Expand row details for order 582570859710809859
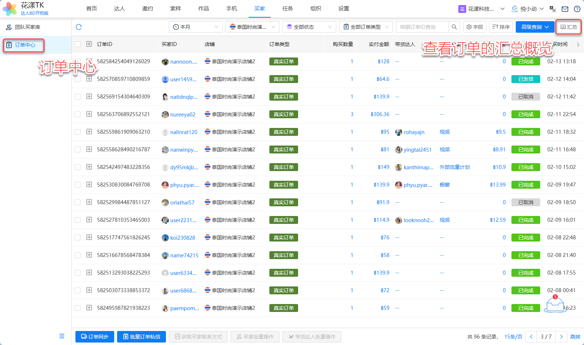 (89, 79)
